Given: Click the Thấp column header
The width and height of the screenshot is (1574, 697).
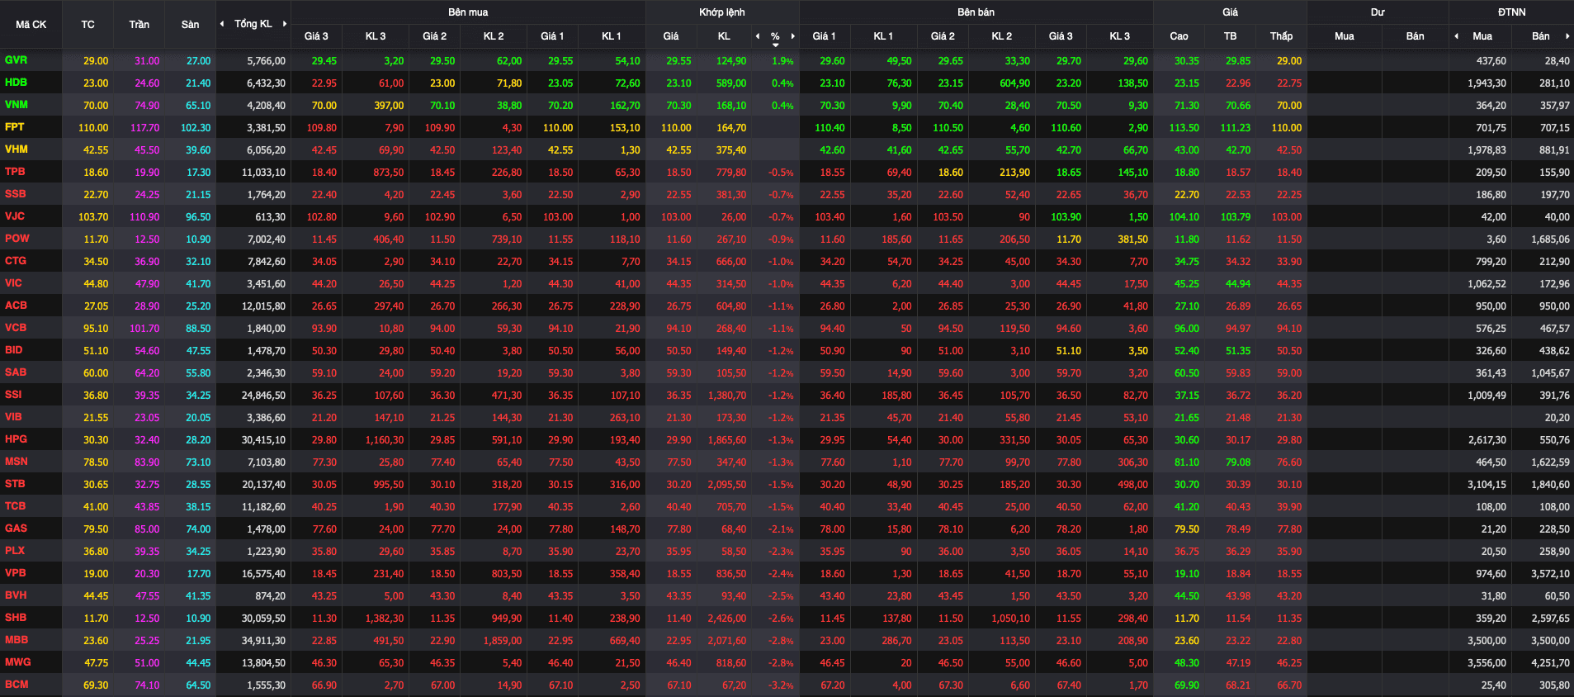Looking at the screenshot, I should click(x=1281, y=36).
